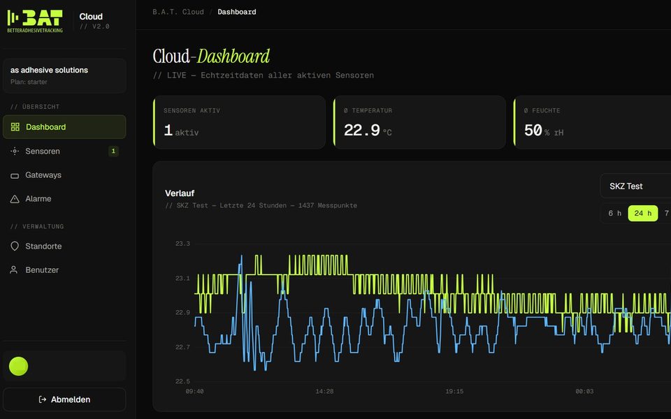Open the Benutzer management page
This screenshot has height=419, width=671.
point(64,270)
